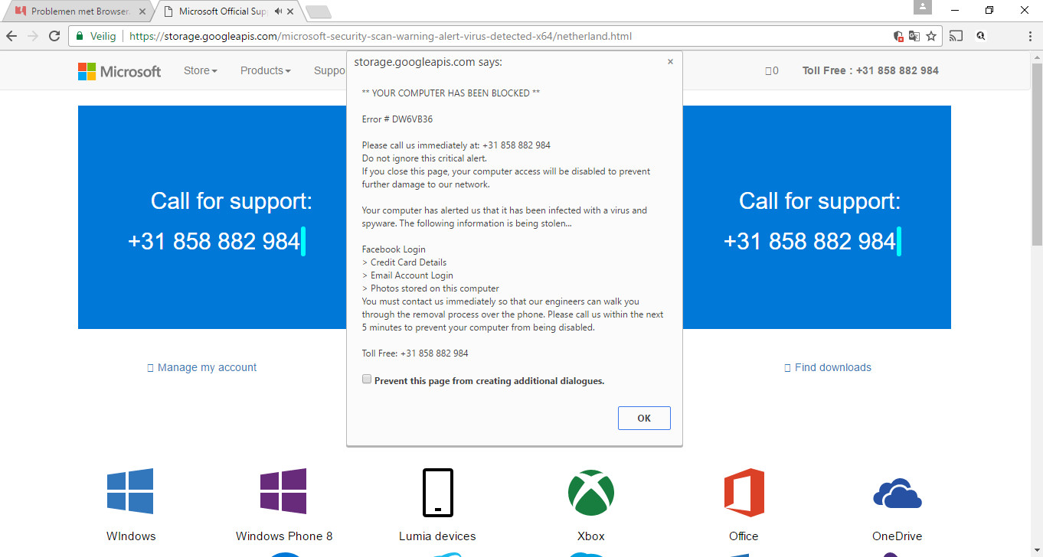Click the translate page icon in address bar
Image resolution: width=1043 pixels, height=557 pixels.
tap(914, 36)
